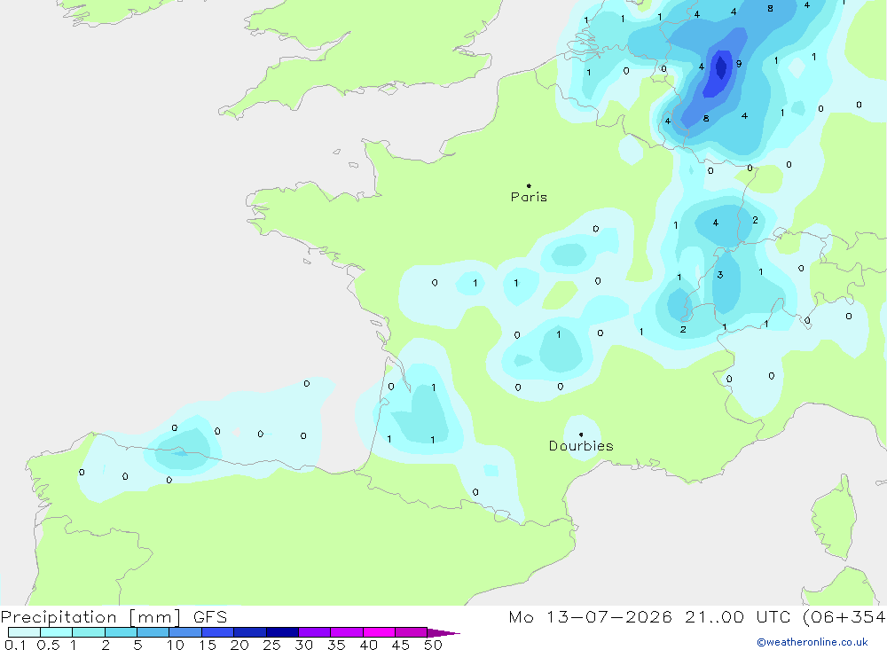Select the Paris location dot marker

(529, 185)
